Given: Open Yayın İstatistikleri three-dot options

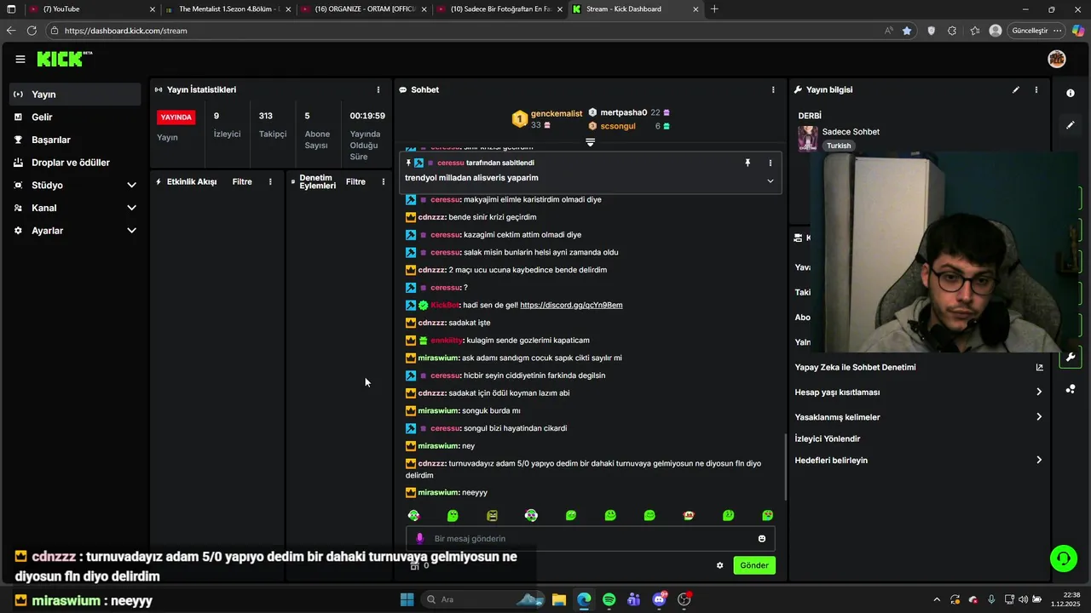Looking at the screenshot, I should (378, 89).
